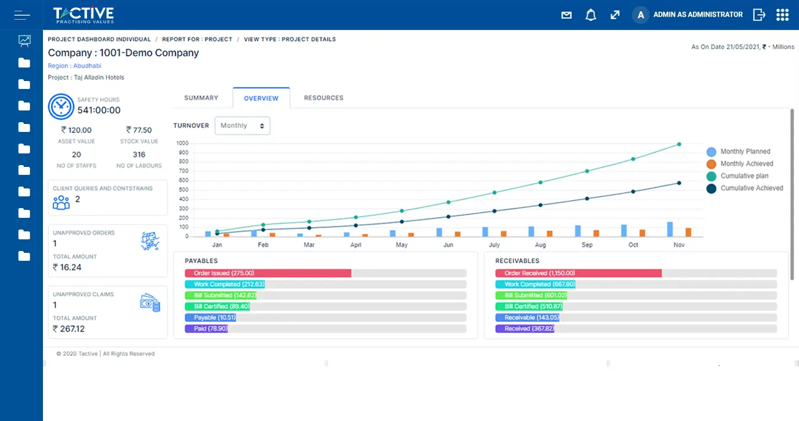Open the apps grid menu icon
799x421 pixels.
point(782,15)
